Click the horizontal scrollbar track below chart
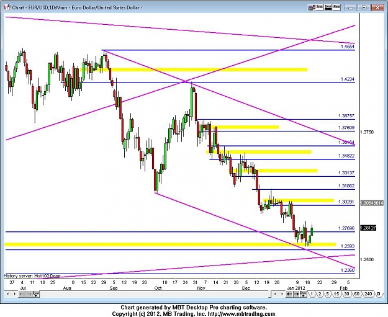Viewport: 388px width, 317px height. point(155,294)
